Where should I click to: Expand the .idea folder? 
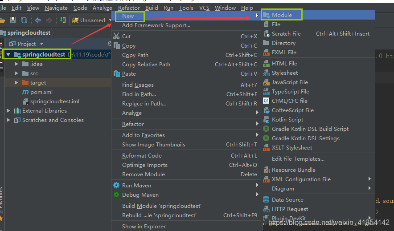[16, 64]
